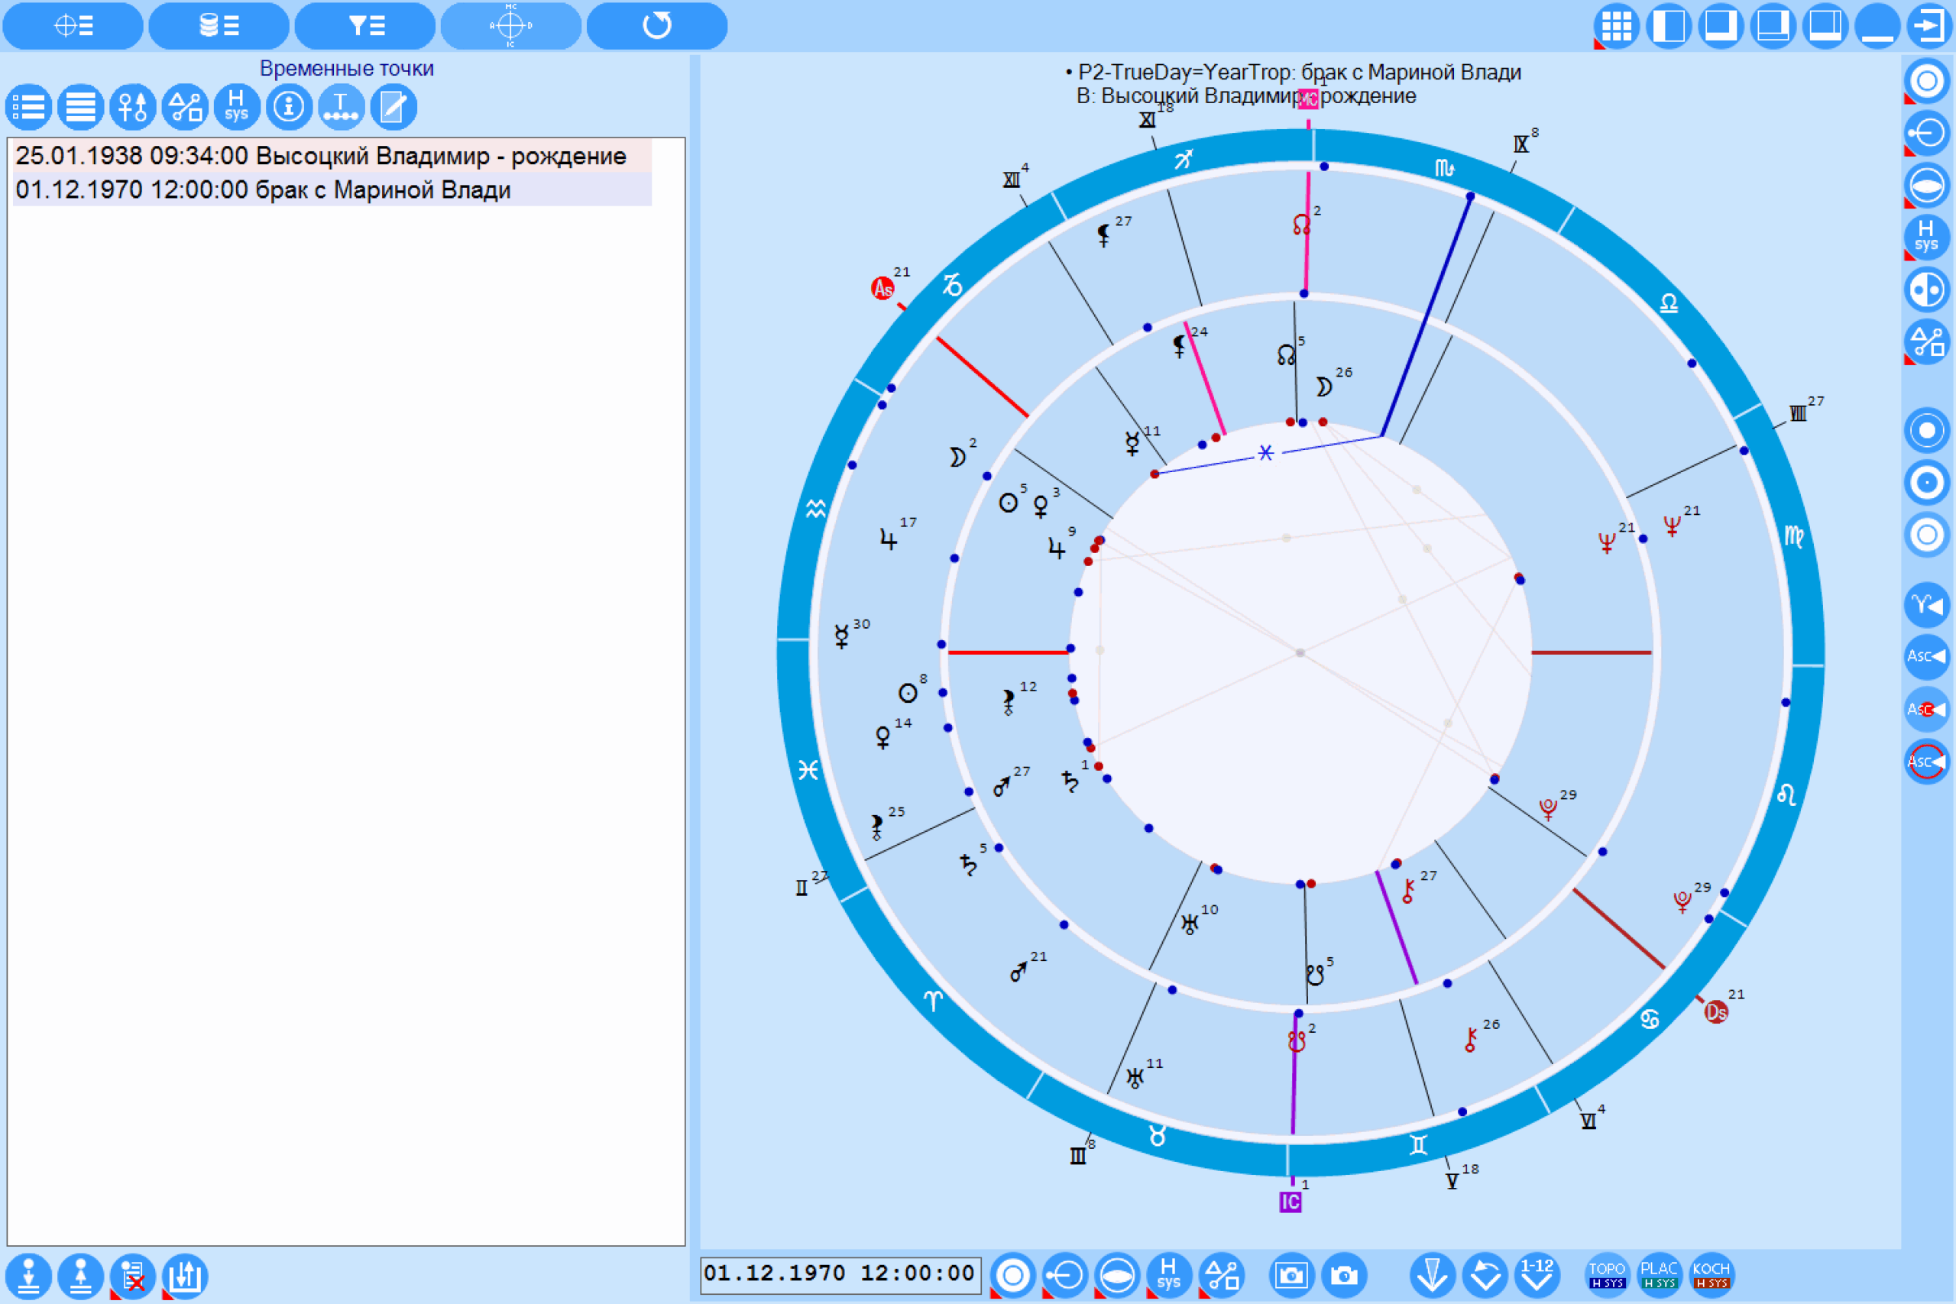
Task: Open ring chart type dropdown in right sidebar
Action: 1927,81
